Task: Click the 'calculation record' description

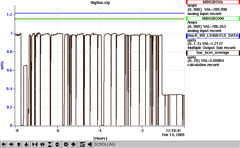Action: coord(203,65)
